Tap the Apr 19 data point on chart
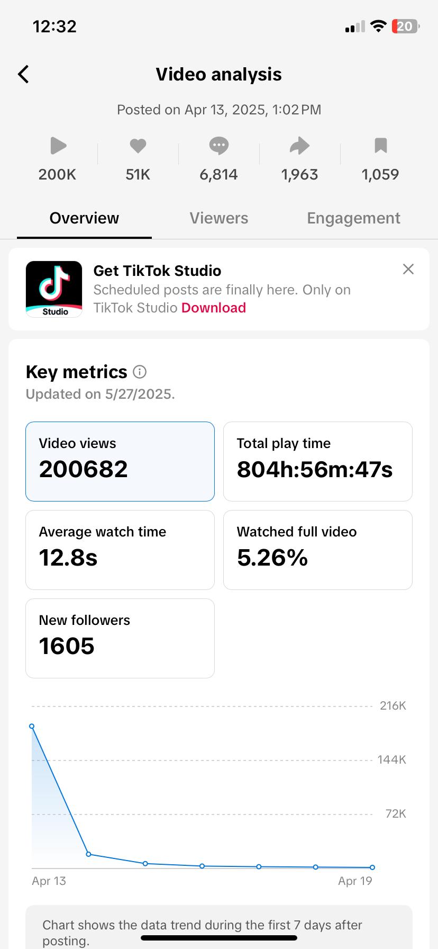Screen dimensions: 438x949 click(372, 867)
